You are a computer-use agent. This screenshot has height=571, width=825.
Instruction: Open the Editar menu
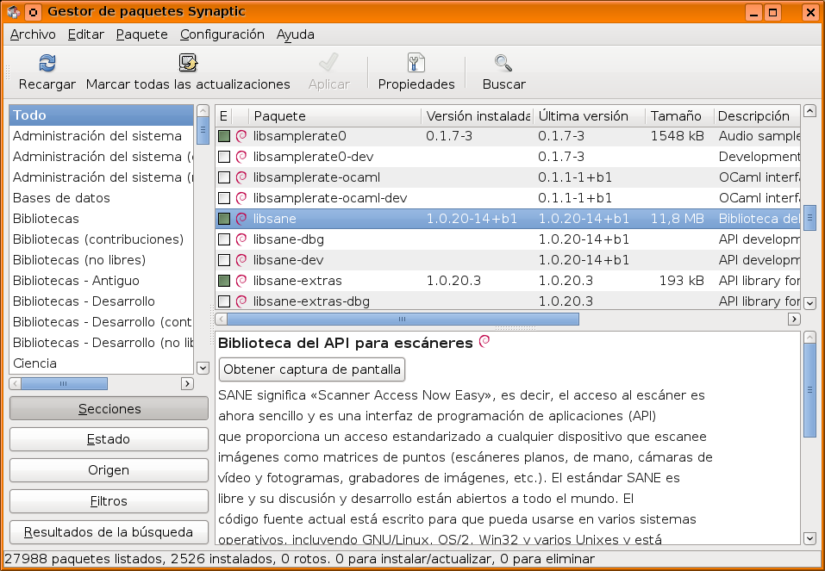point(85,34)
